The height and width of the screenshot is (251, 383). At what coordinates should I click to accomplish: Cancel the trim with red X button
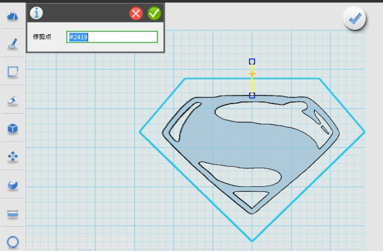coord(136,13)
